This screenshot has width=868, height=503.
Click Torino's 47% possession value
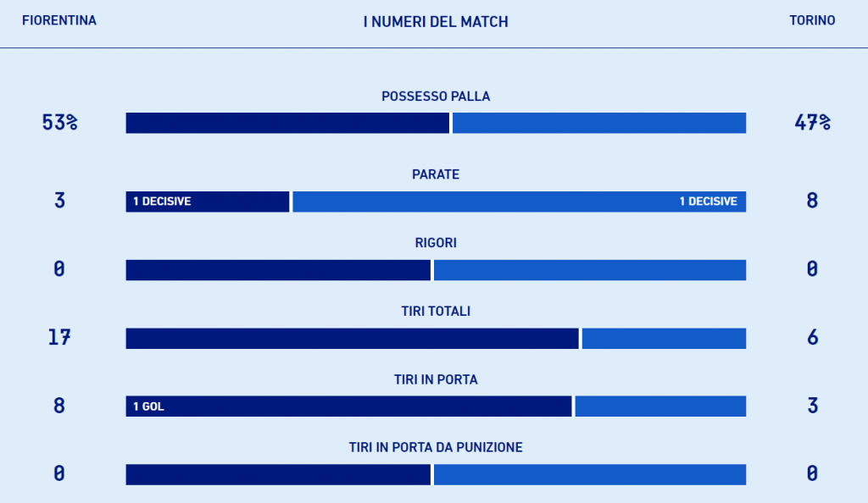tap(812, 123)
